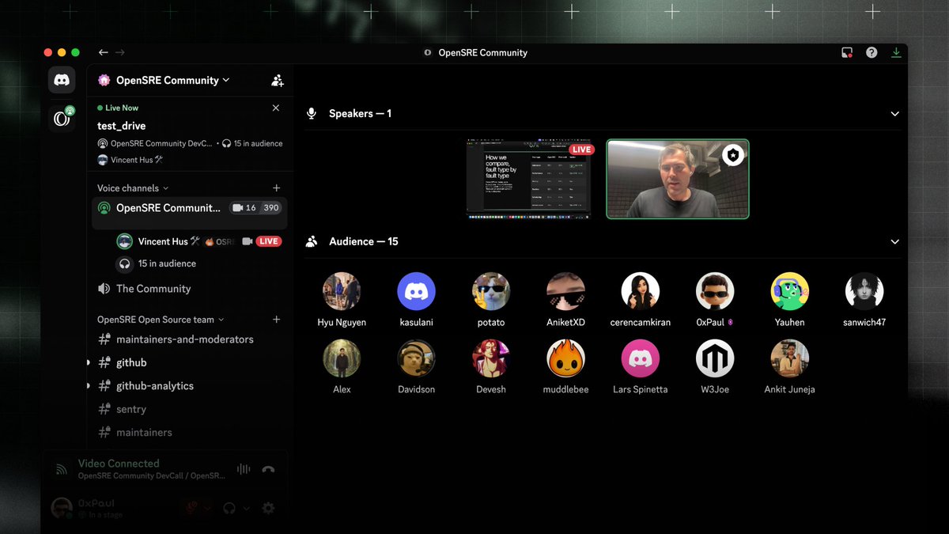Open the Help question mark icon
Image resolution: width=949 pixels, height=534 pixels.
tap(871, 52)
